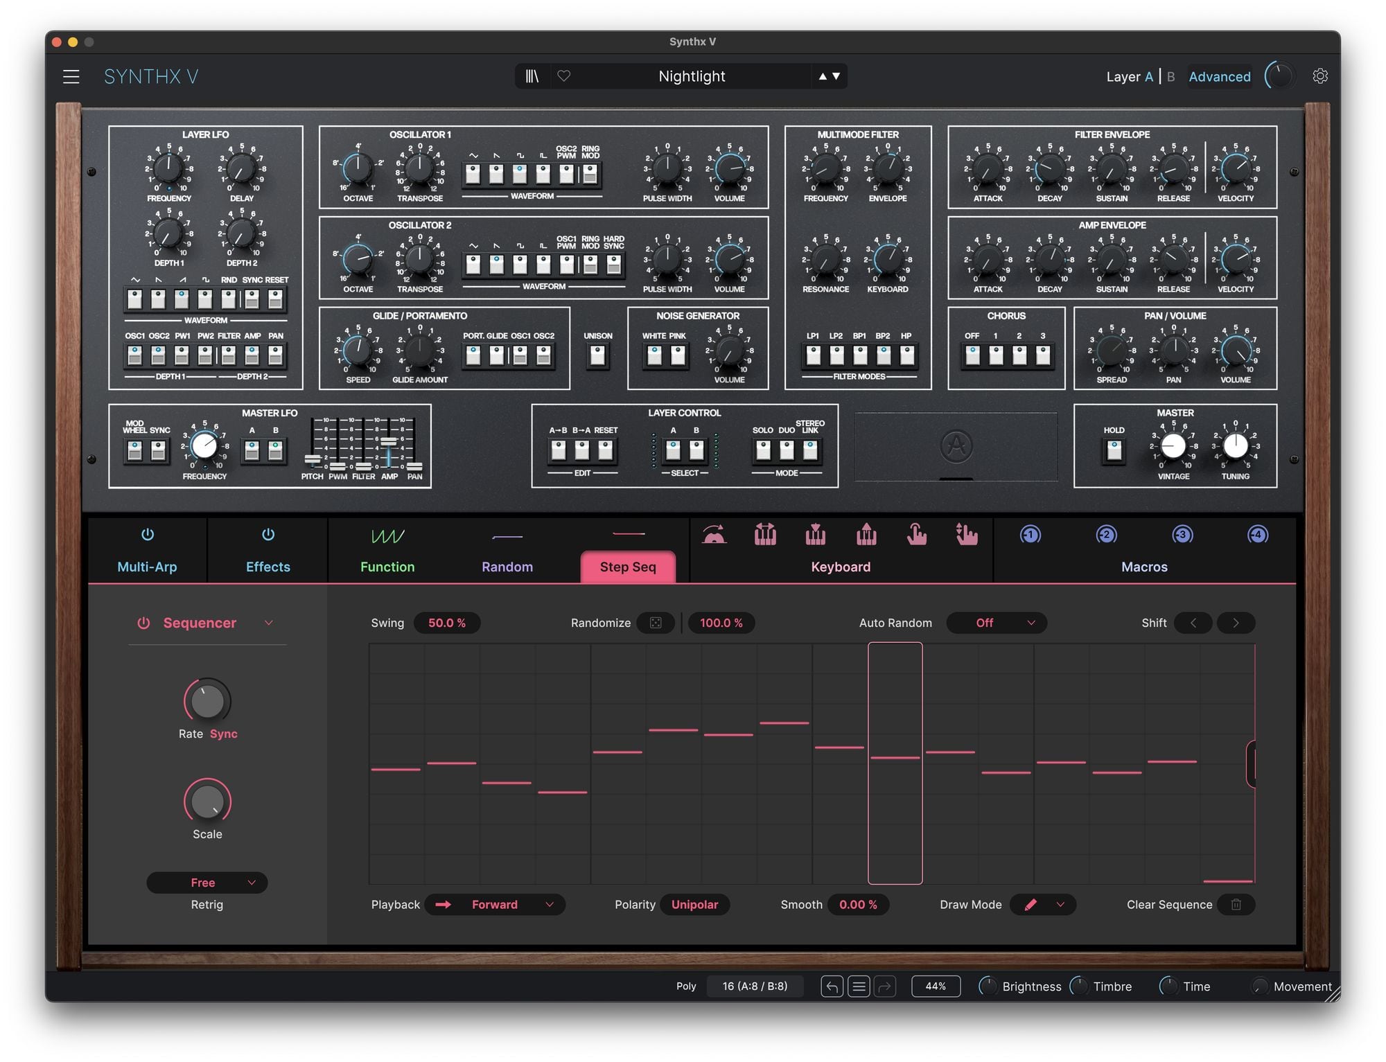
Task: Select the pitch bend icon in Keyboard section
Action: [x=714, y=534]
